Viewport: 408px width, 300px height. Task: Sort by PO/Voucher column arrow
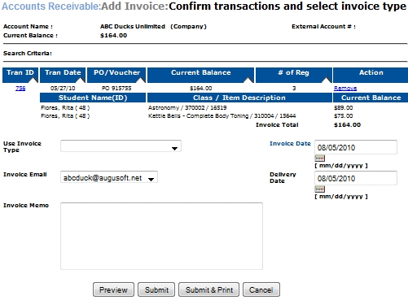click(x=141, y=80)
